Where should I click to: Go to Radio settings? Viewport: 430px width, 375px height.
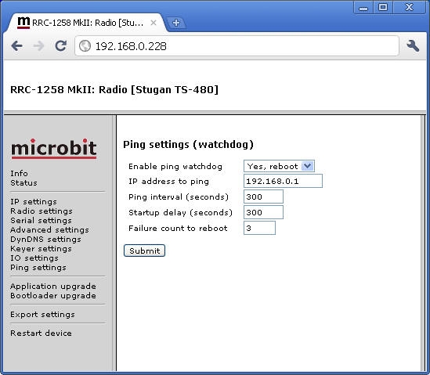point(42,211)
